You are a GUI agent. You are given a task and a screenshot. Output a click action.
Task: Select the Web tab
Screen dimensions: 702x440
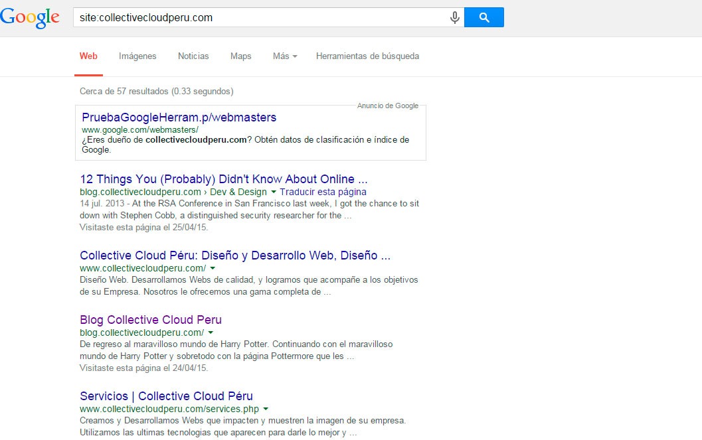point(88,56)
